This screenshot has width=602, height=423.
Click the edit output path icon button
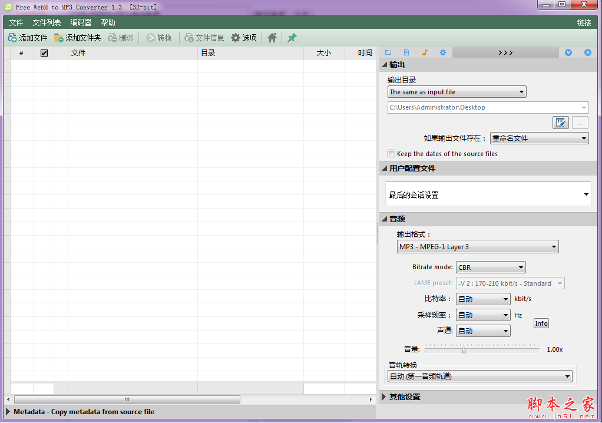click(x=560, y=123)
